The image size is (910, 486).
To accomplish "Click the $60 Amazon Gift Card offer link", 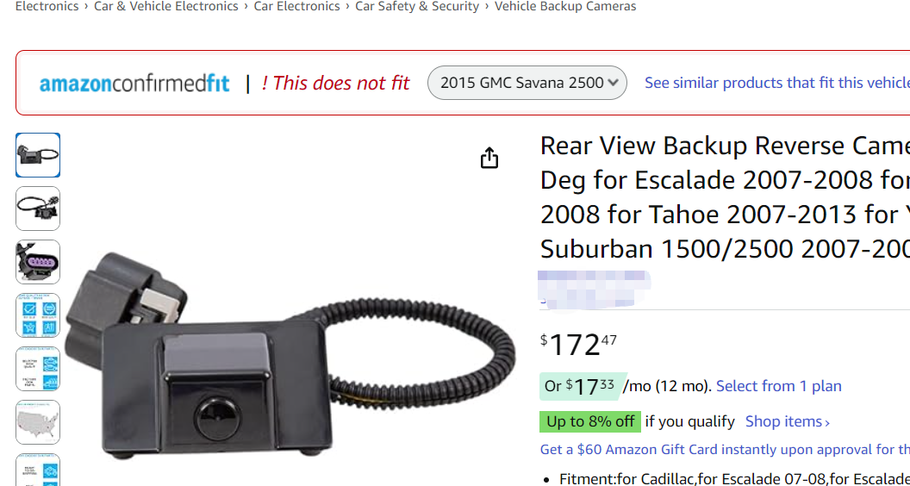I will [724, 449].
